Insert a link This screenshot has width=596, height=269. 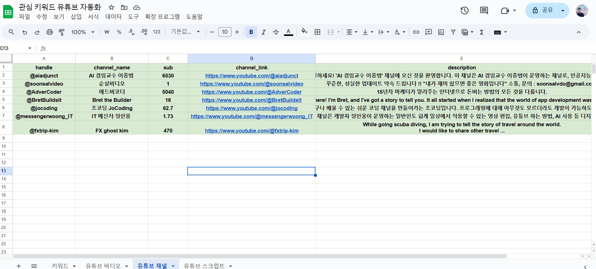point(416,32)
